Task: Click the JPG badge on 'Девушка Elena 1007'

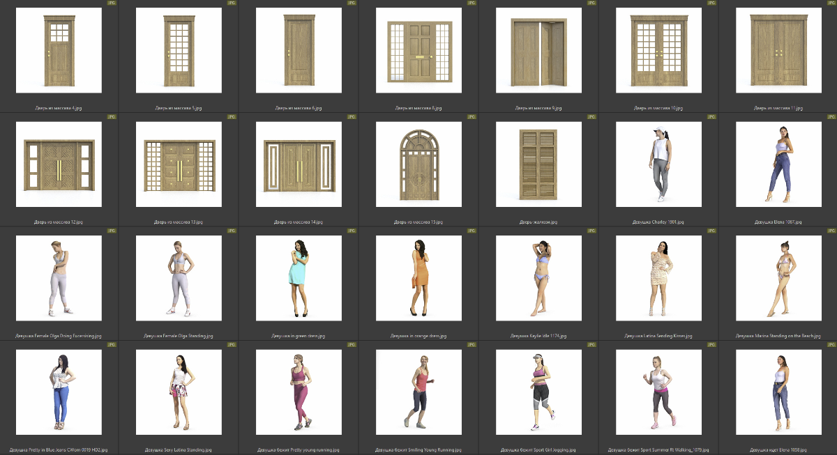Action: click(x=831, y=117)
